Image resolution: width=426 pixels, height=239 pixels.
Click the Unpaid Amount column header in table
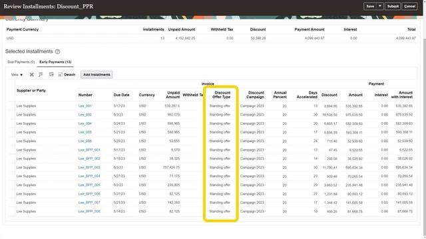pyautogui.click(x=173, y=95)
